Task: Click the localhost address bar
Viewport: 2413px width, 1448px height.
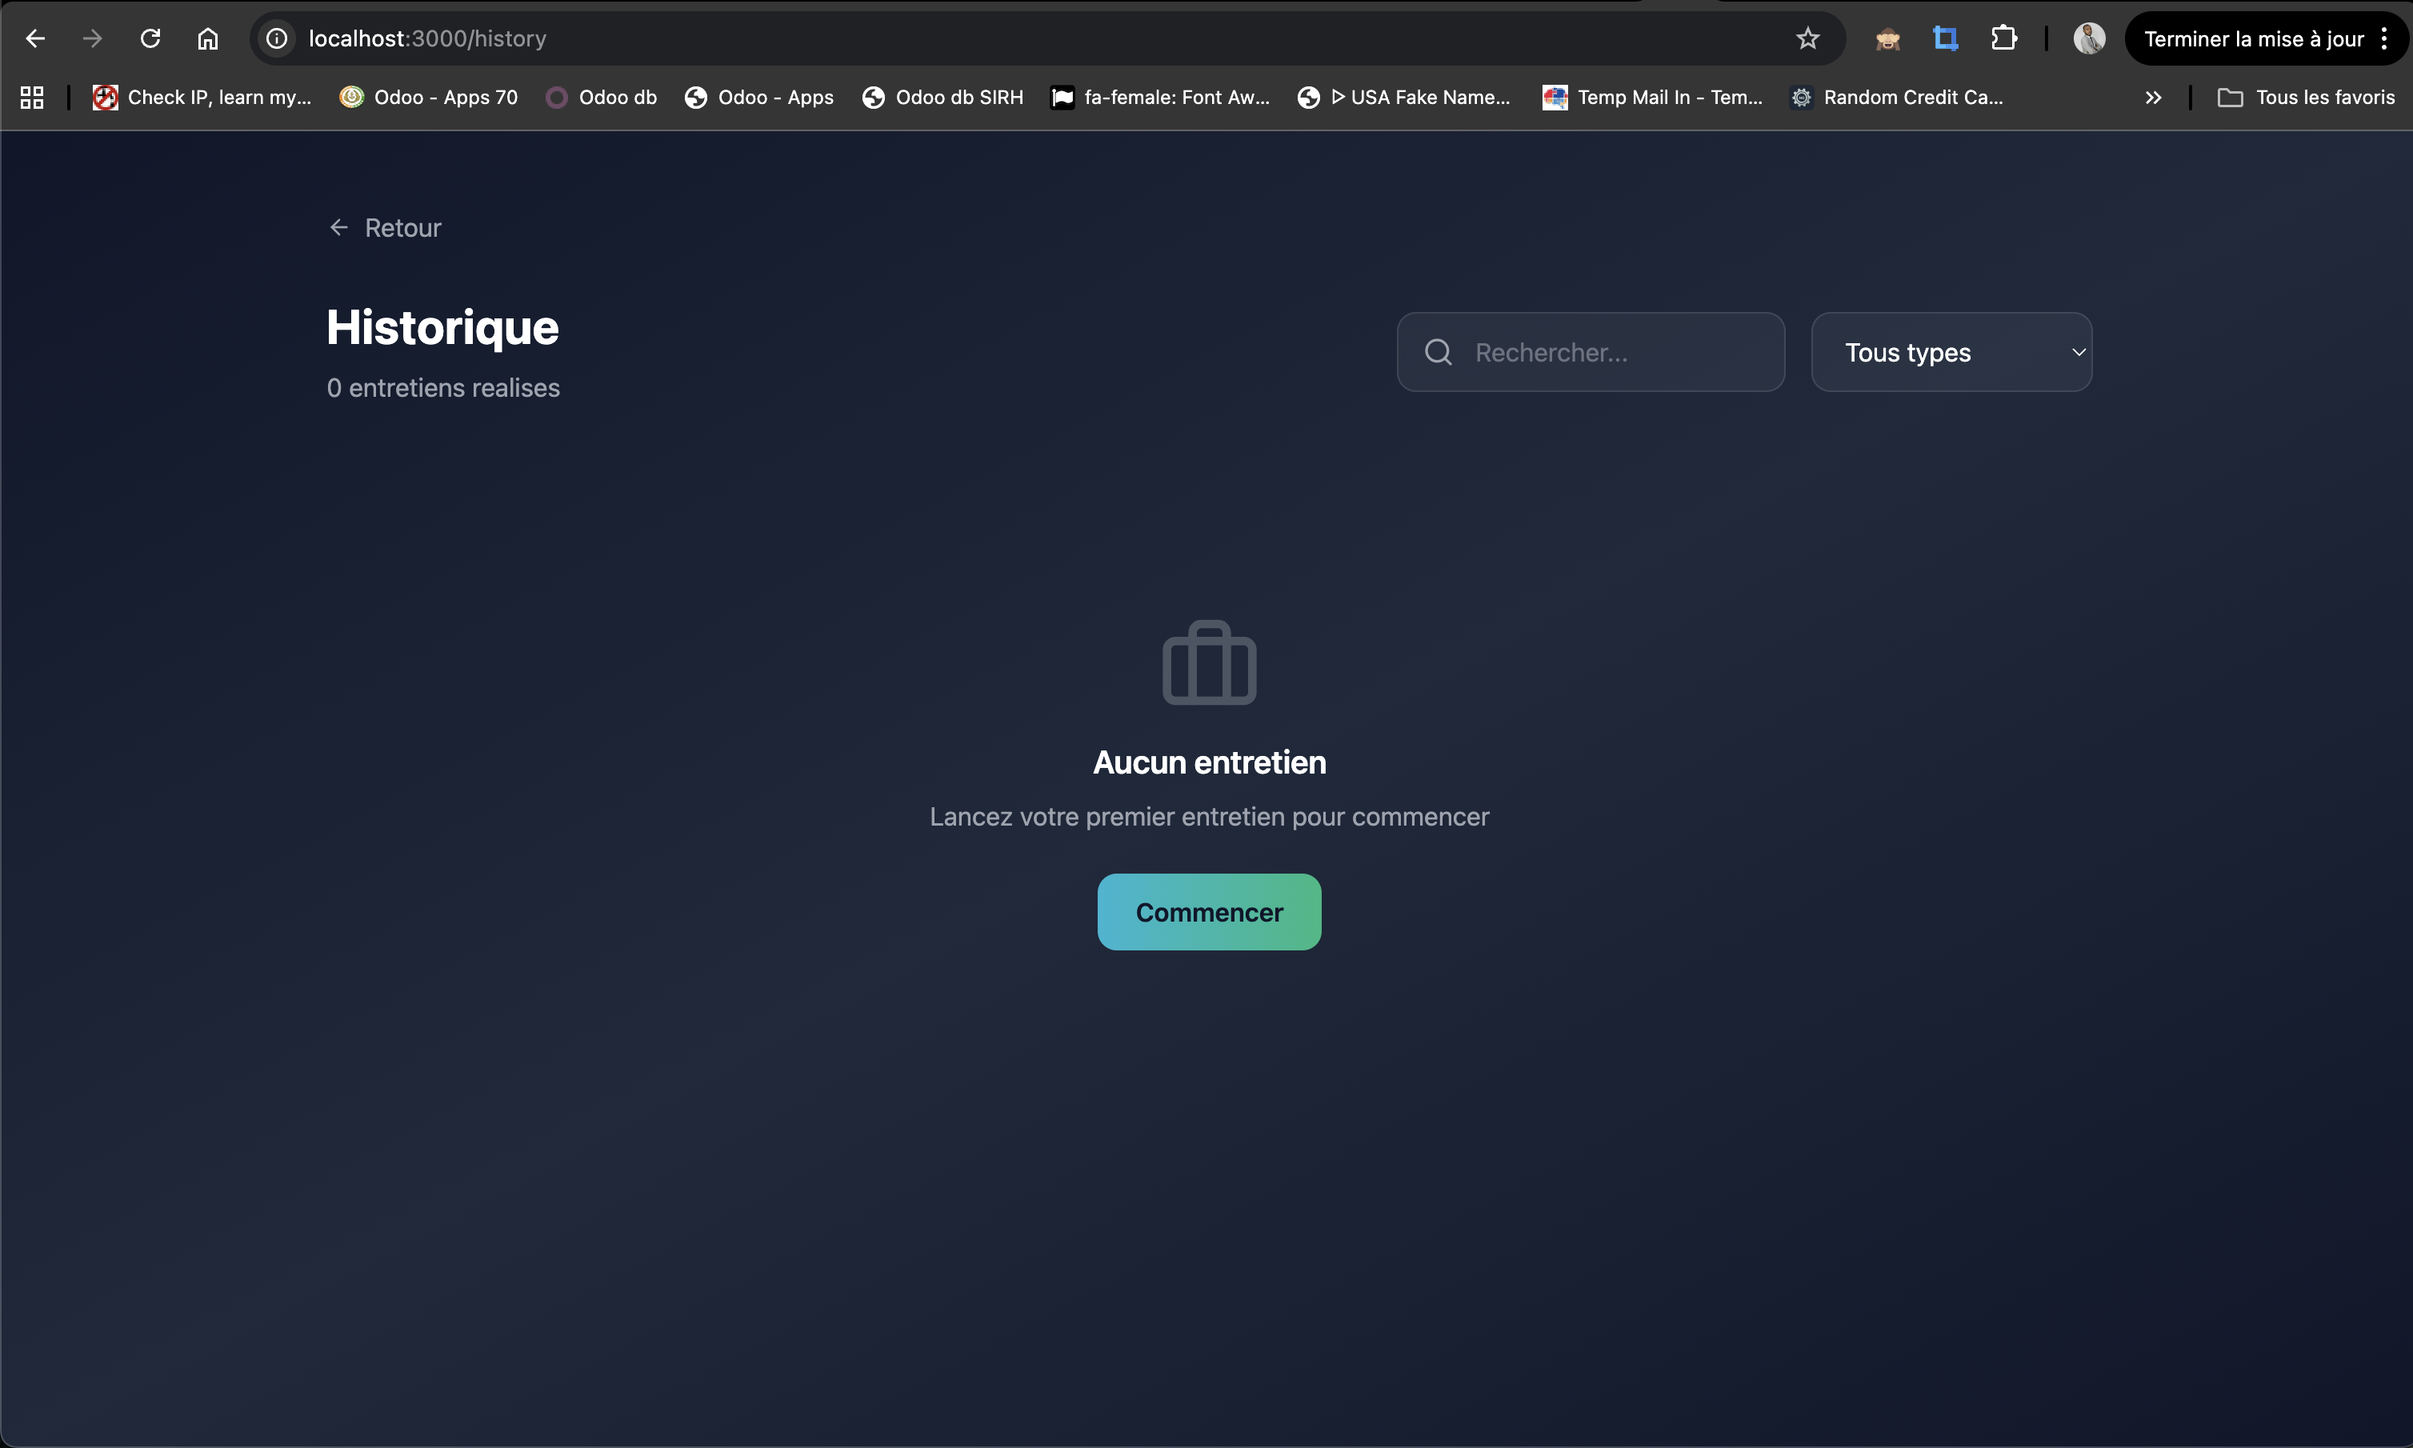Action: click(x=976, y=38)
